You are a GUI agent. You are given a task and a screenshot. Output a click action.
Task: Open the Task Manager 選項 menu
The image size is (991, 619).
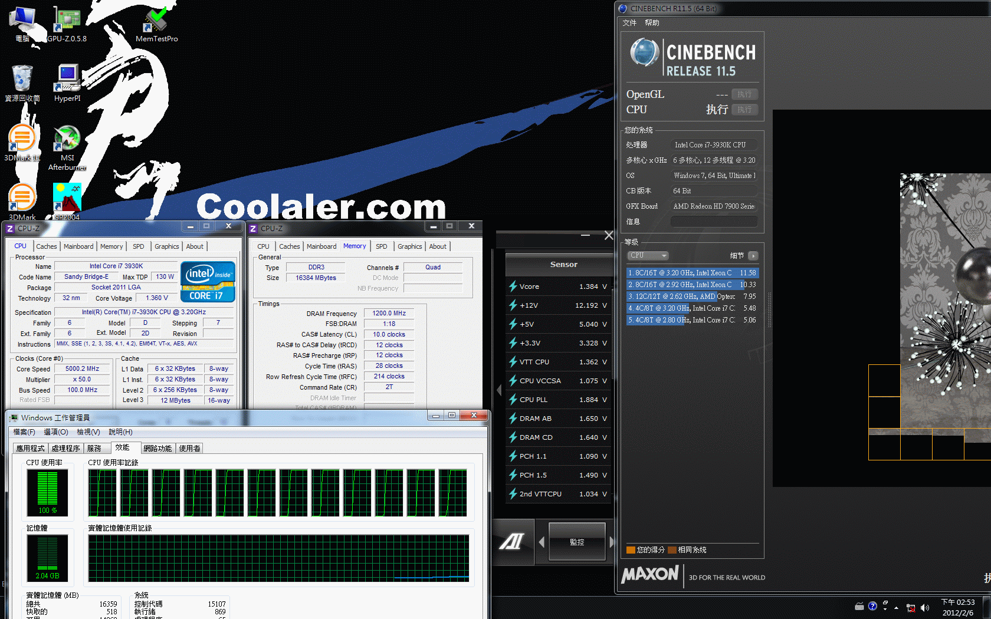tap(56, 432)
